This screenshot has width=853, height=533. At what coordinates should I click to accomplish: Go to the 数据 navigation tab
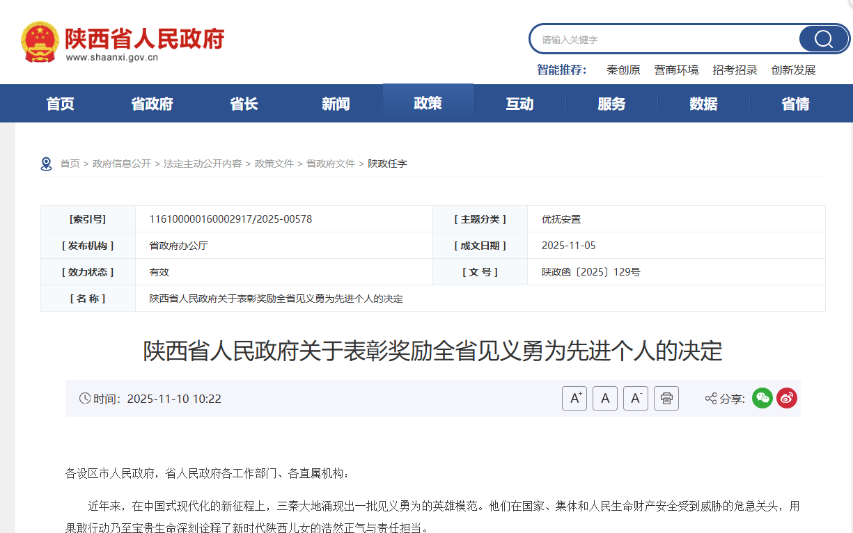pos(703,104)
